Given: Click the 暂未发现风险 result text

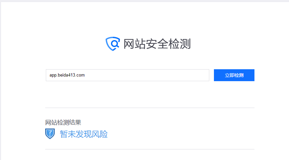Looking at the screenshot, I should (x=83, y=134).
